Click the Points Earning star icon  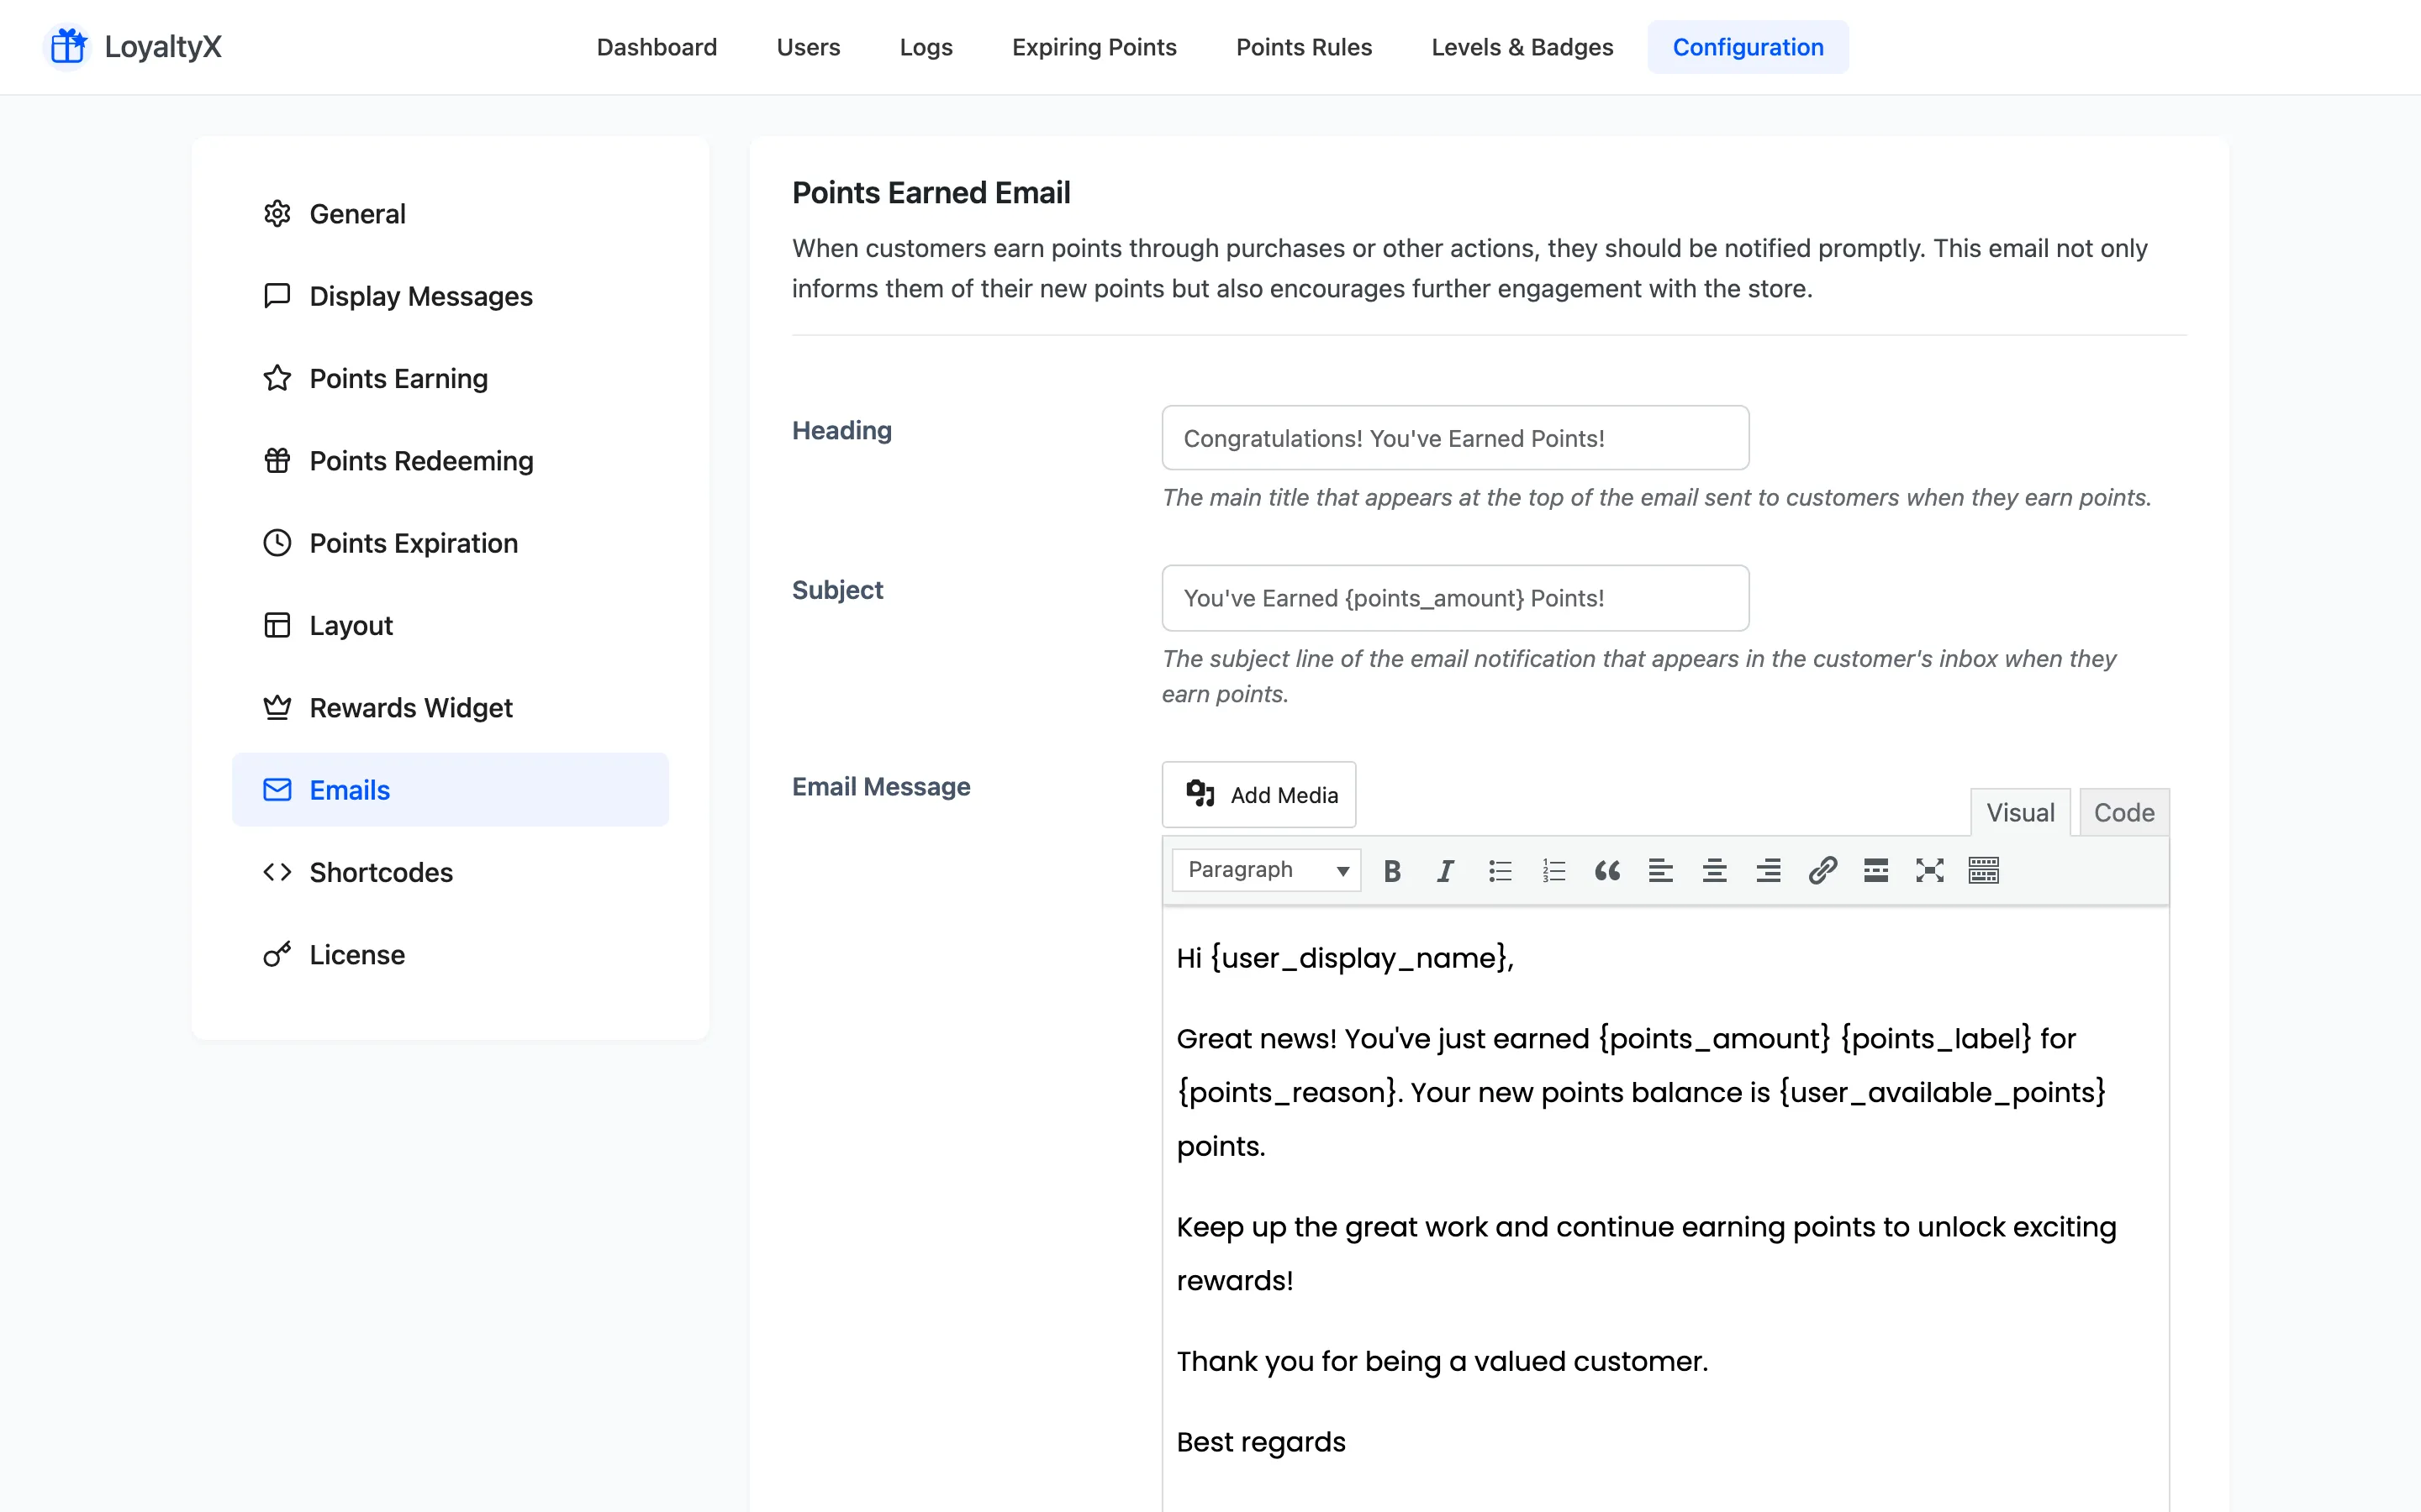click(277, 378)
